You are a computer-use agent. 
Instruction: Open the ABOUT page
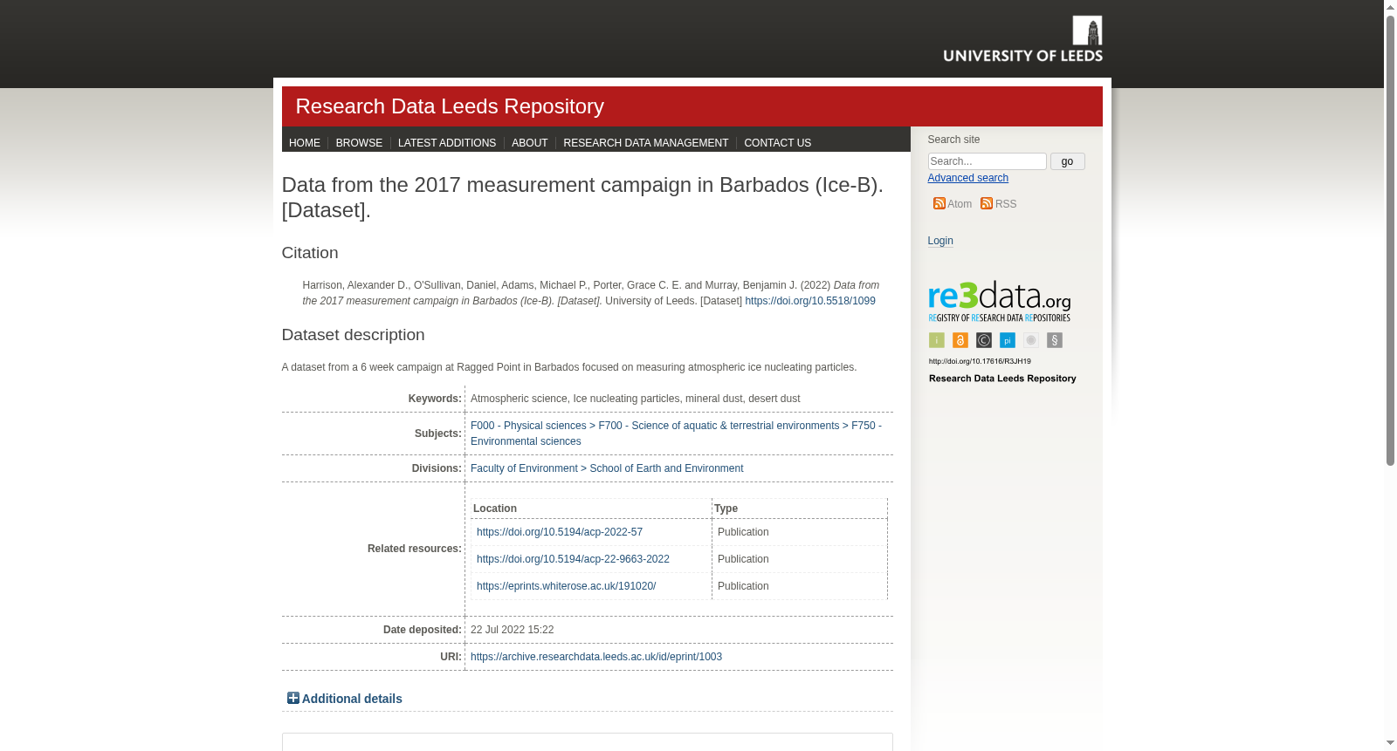530,143
